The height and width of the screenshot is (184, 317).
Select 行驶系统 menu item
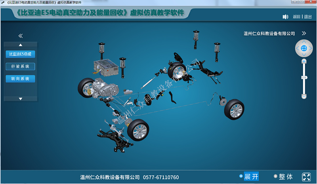tap(21, 66)
